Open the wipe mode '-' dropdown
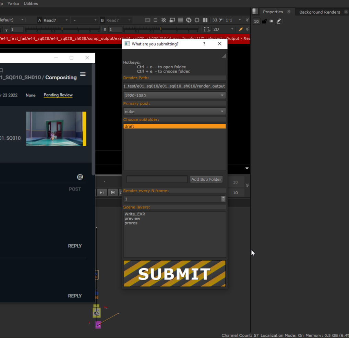The width and height of the screenshot is (349, 338). (x=85, y=20)
